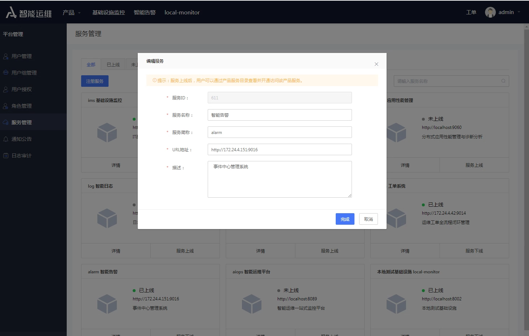Click 服务上线 on 应用性能管理 card
Screen dimensions: 529x336
pos(474,165)
